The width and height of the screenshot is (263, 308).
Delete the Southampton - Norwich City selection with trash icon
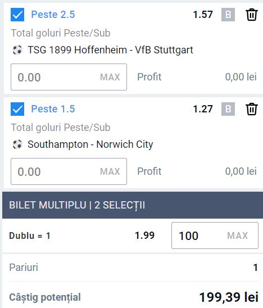point(252,109)
